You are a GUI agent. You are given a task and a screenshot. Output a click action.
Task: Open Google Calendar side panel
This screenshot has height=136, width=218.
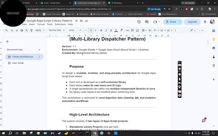click(214, 31)
